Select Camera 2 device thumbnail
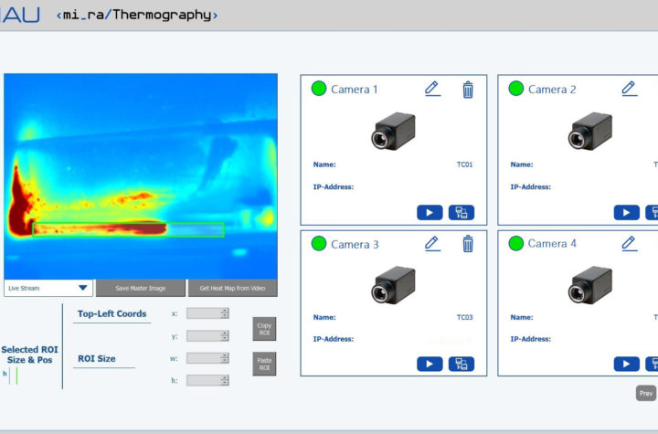Screen dimensions: 658x434 [590, 131]
